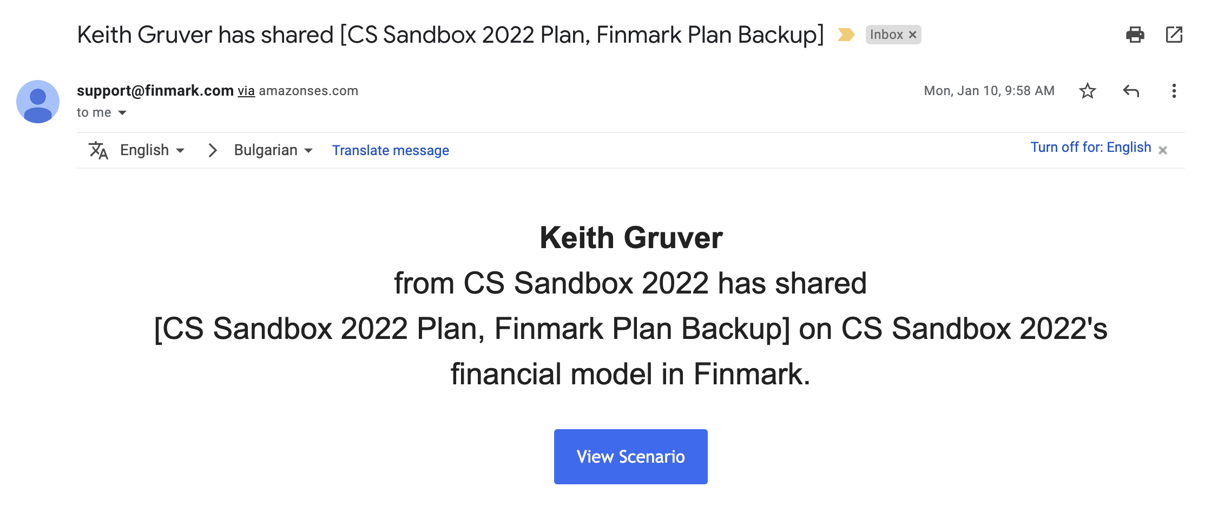Click the sender profile avatar
Viewport: 1211px width, 520px height.
click(x=38, y=102)
